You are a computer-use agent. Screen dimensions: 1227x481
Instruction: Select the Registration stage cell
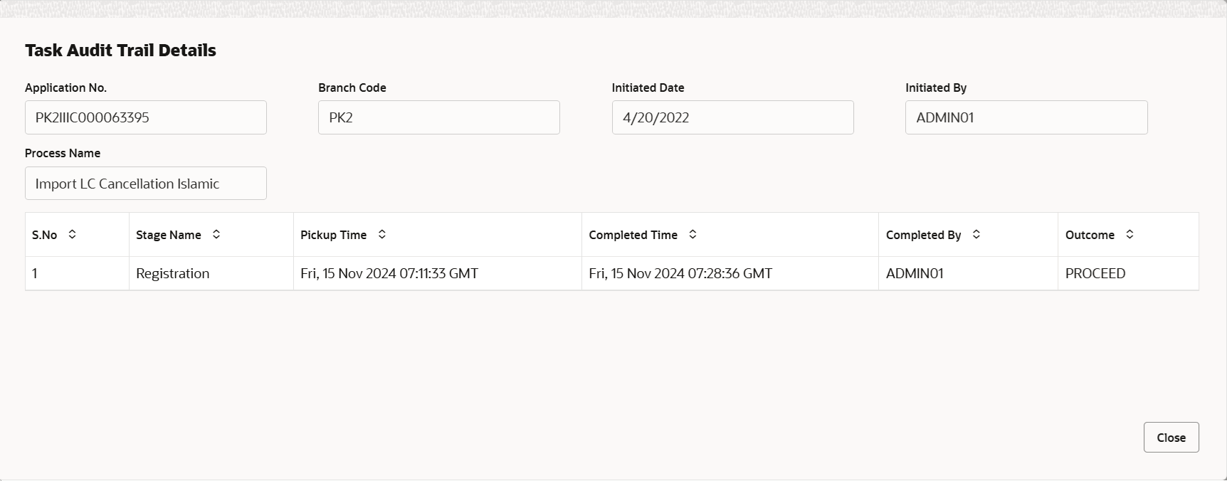pyautogui.click(x=211, y=273)
